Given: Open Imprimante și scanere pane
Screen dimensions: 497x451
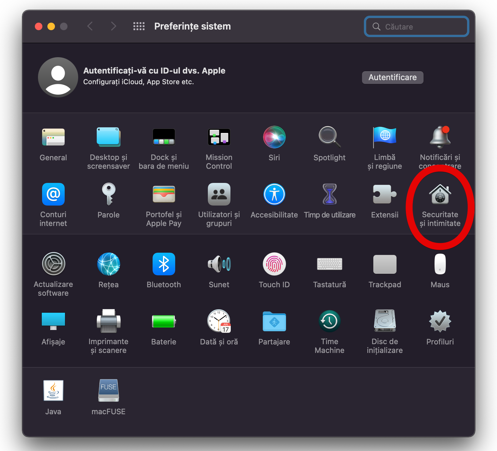Looking at the screenshot, I should tap(108, 321).
